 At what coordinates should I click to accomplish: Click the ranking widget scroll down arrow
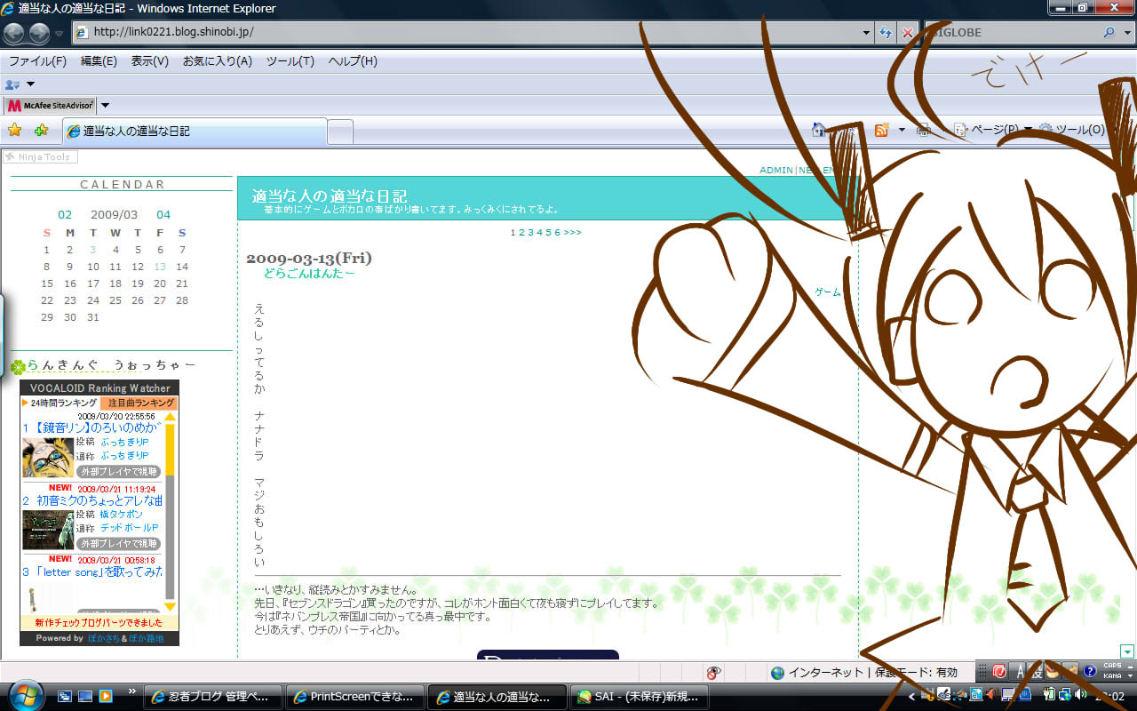coord(171,608)
